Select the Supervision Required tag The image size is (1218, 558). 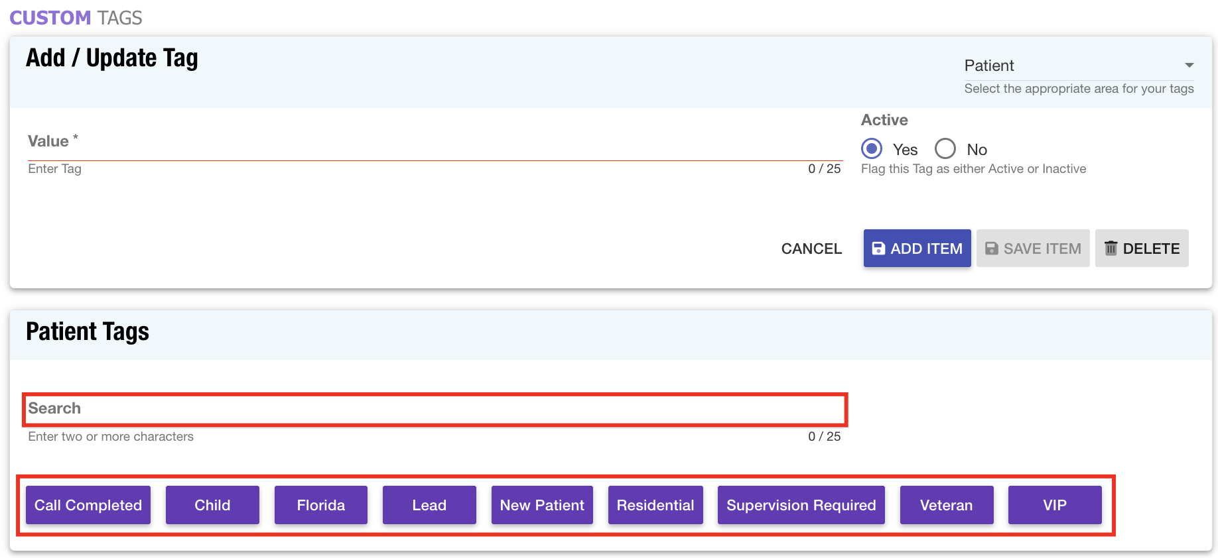pyautogui.click(x=801, y=505)
